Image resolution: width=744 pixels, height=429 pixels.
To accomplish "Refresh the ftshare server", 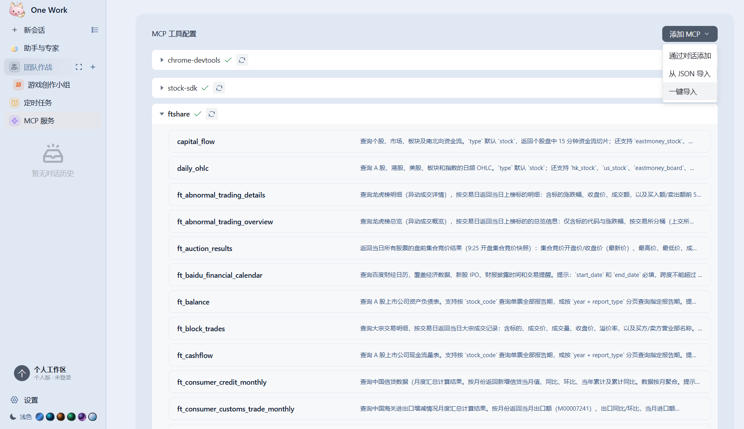I will (212, 114).
